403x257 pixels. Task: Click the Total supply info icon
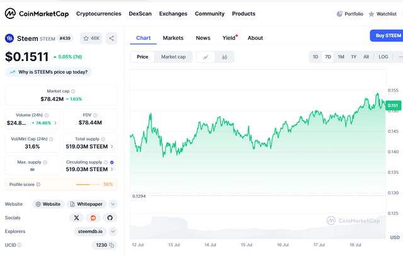[x=103, y=139]
